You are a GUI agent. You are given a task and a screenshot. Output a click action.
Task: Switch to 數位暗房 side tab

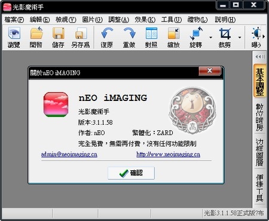point(260,117)
